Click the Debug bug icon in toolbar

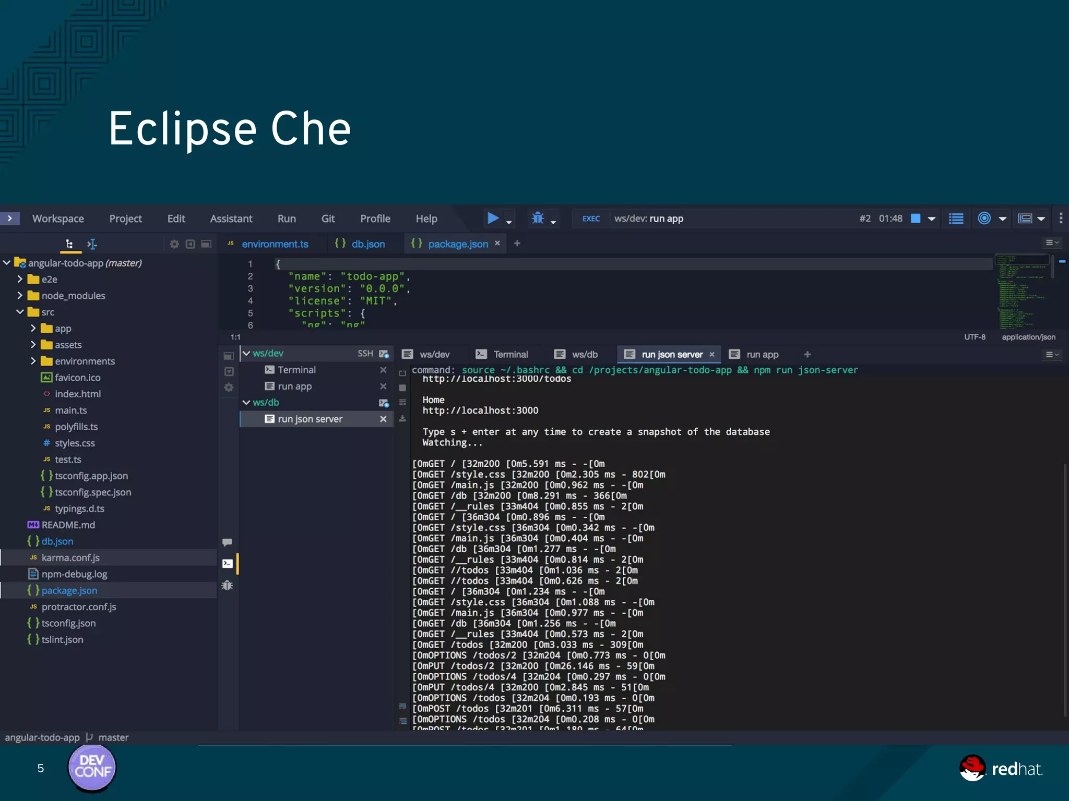pyautogui.click(x=538, y=218)
